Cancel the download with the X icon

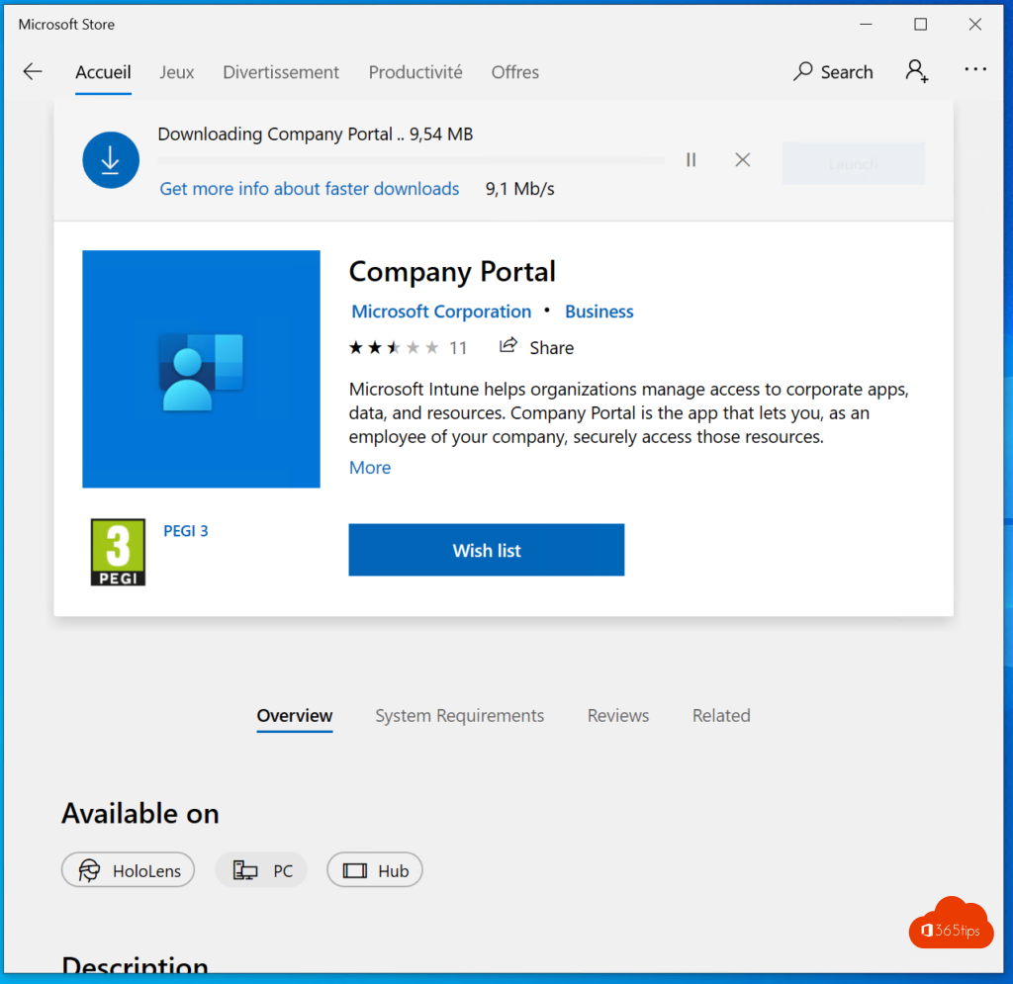click(743, 159)
